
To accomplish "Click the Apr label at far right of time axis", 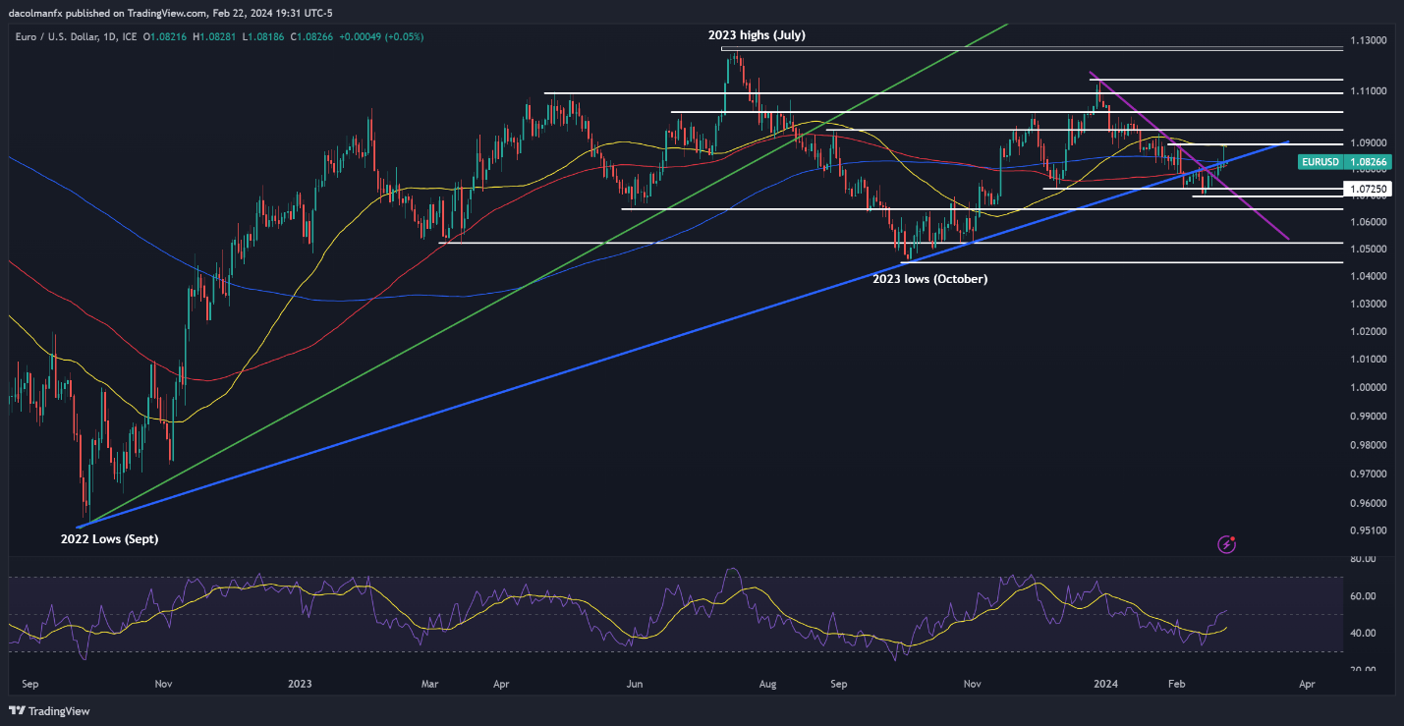I will tap(1307, 684).
